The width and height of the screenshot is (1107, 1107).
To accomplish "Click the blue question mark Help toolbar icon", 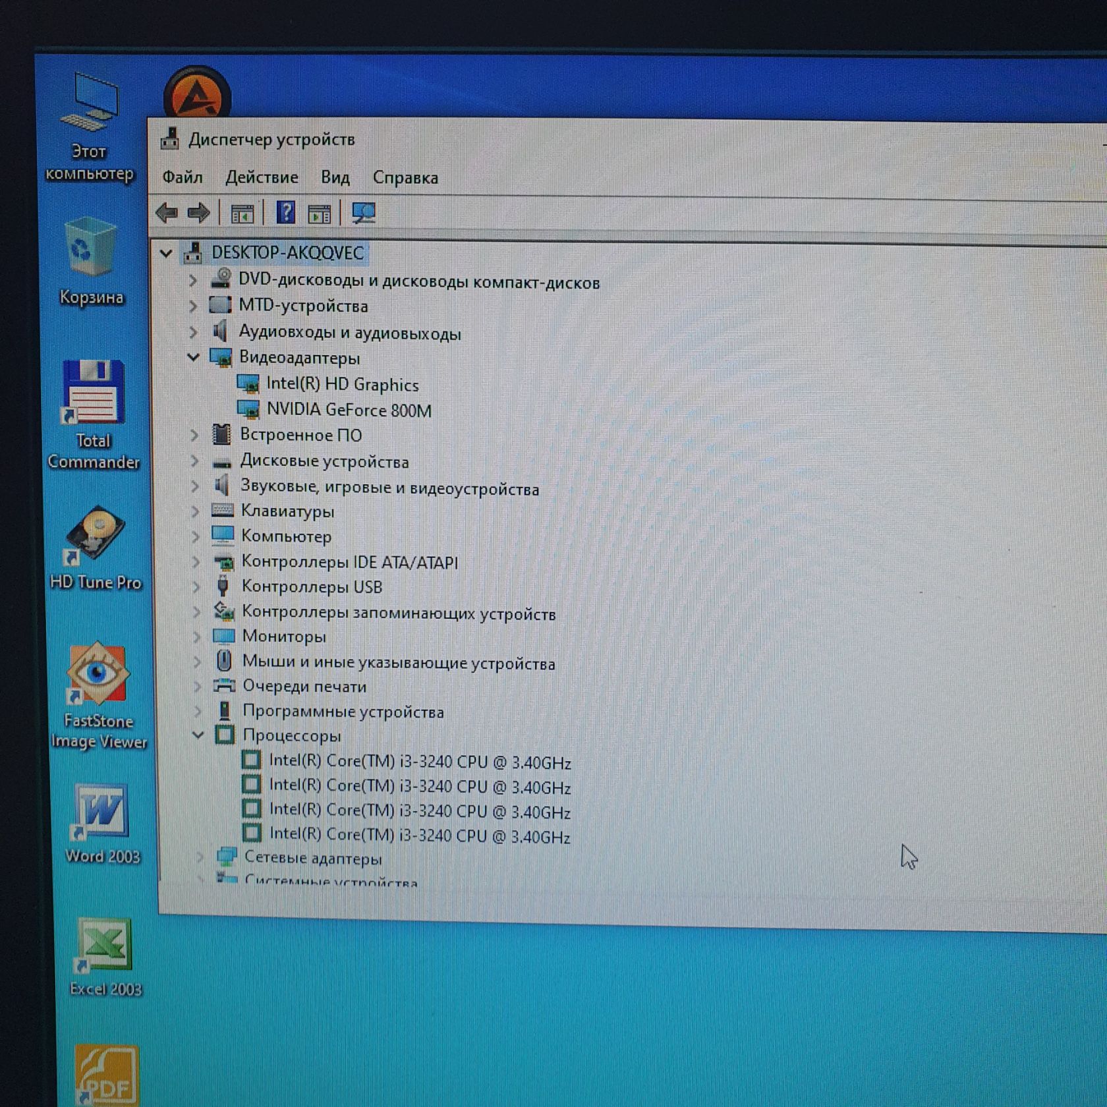I will click(x=285, y=213).
